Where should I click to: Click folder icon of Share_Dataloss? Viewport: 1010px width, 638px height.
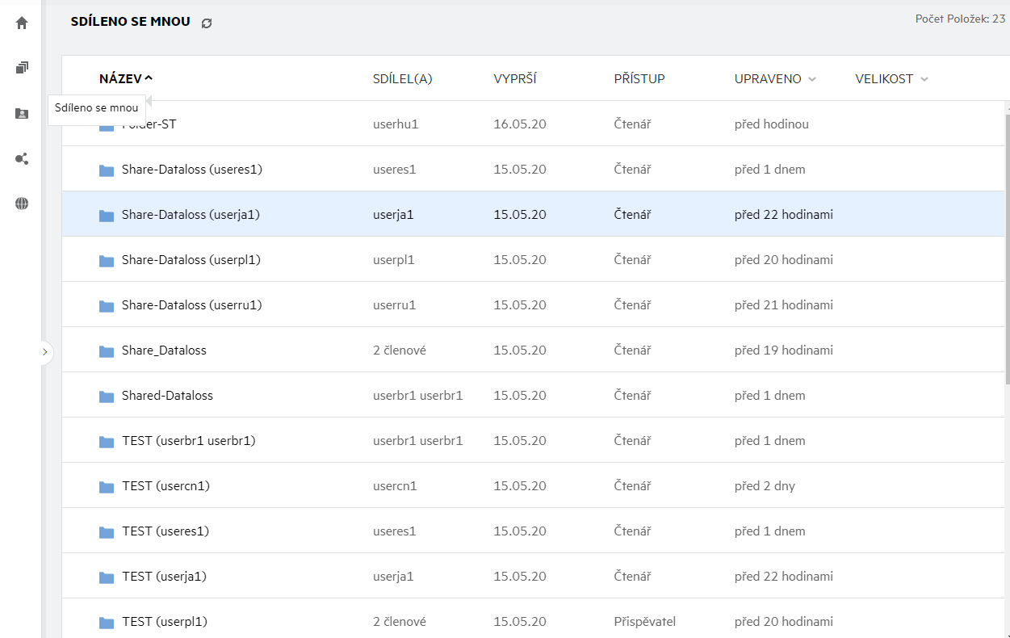click(x=107, y=350)
